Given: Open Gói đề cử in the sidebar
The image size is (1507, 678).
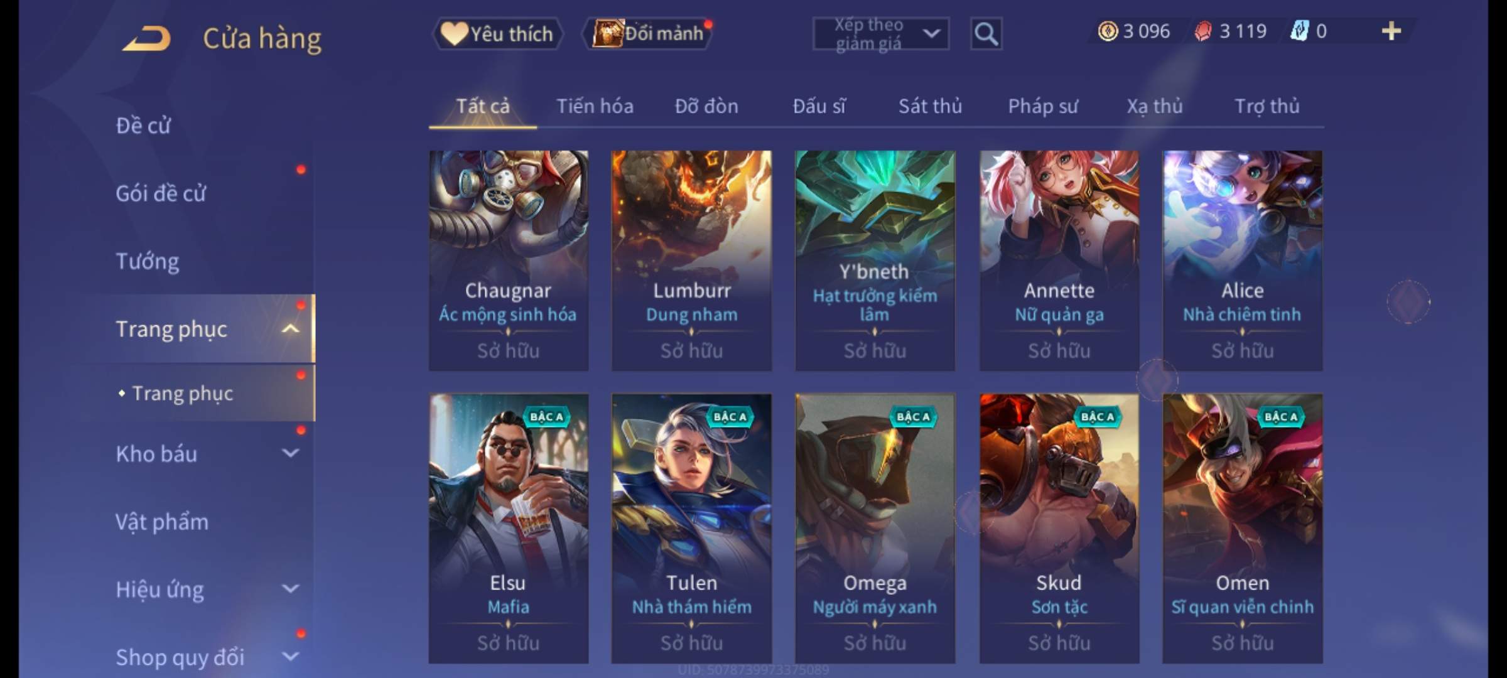Looking at the screenshot, I should pyautogui.click(x=161, y=193).
